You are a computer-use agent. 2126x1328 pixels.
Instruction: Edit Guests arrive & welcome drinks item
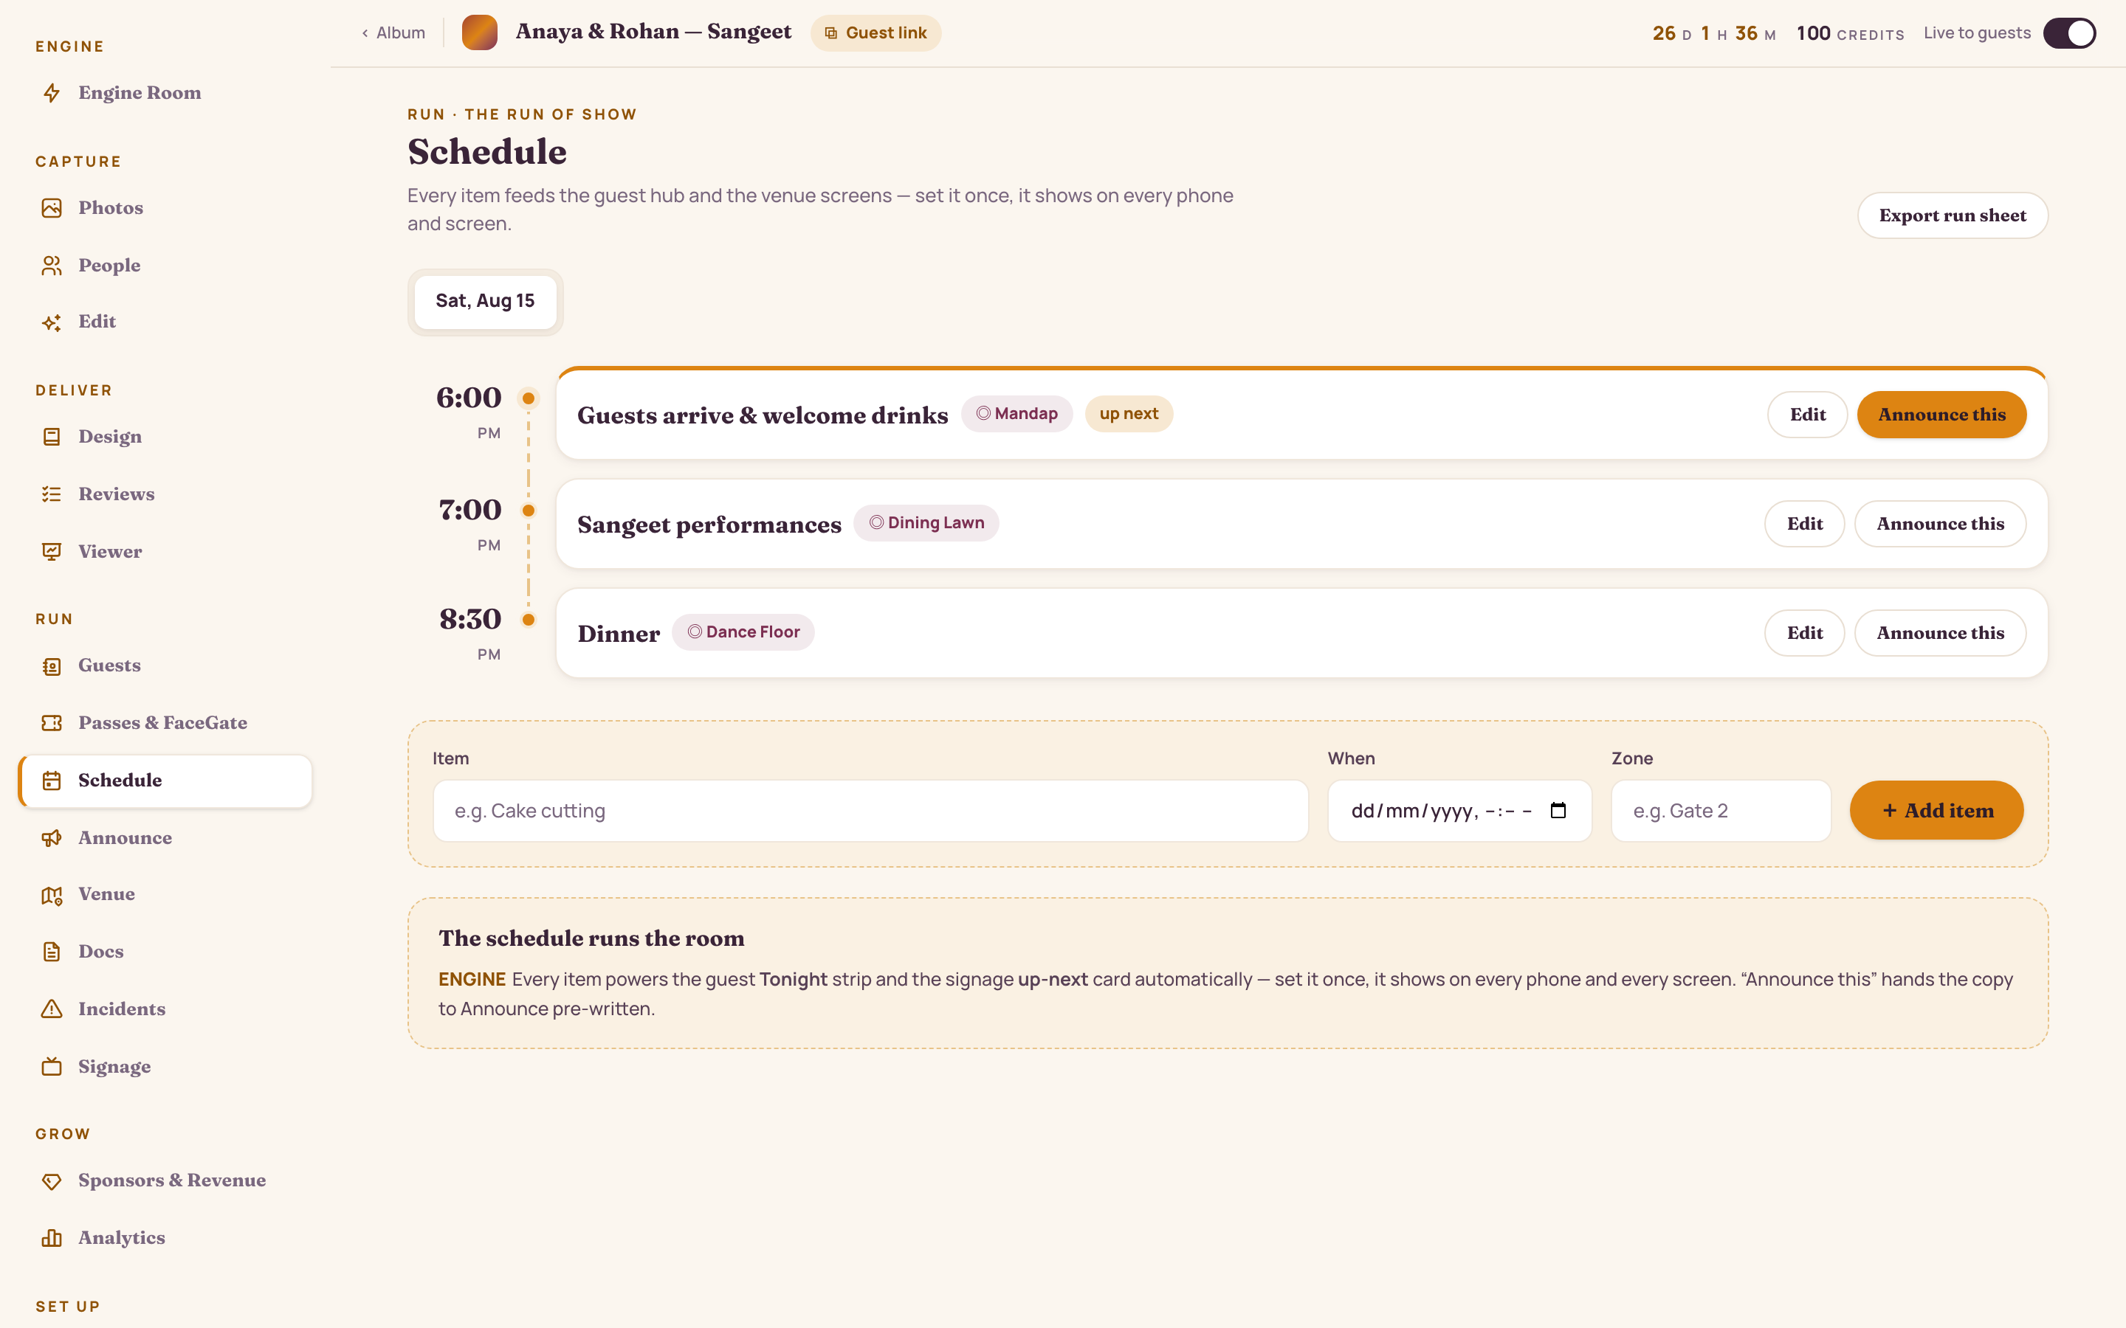(1807, 415)
